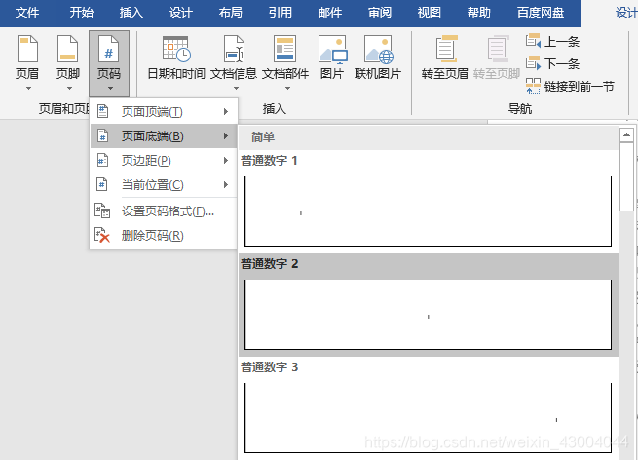Switch to the 设计 tab next to 插入
The width and height of the screenshot is (638, 460).
point(180,13)
